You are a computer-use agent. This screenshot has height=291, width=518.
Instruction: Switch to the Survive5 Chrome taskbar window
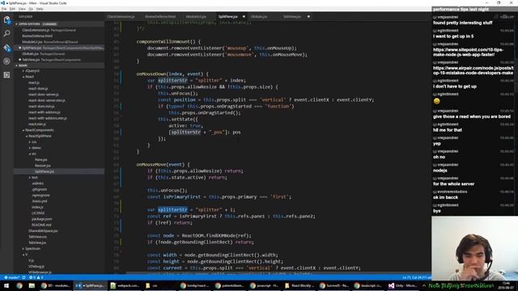tap(333, 285)
